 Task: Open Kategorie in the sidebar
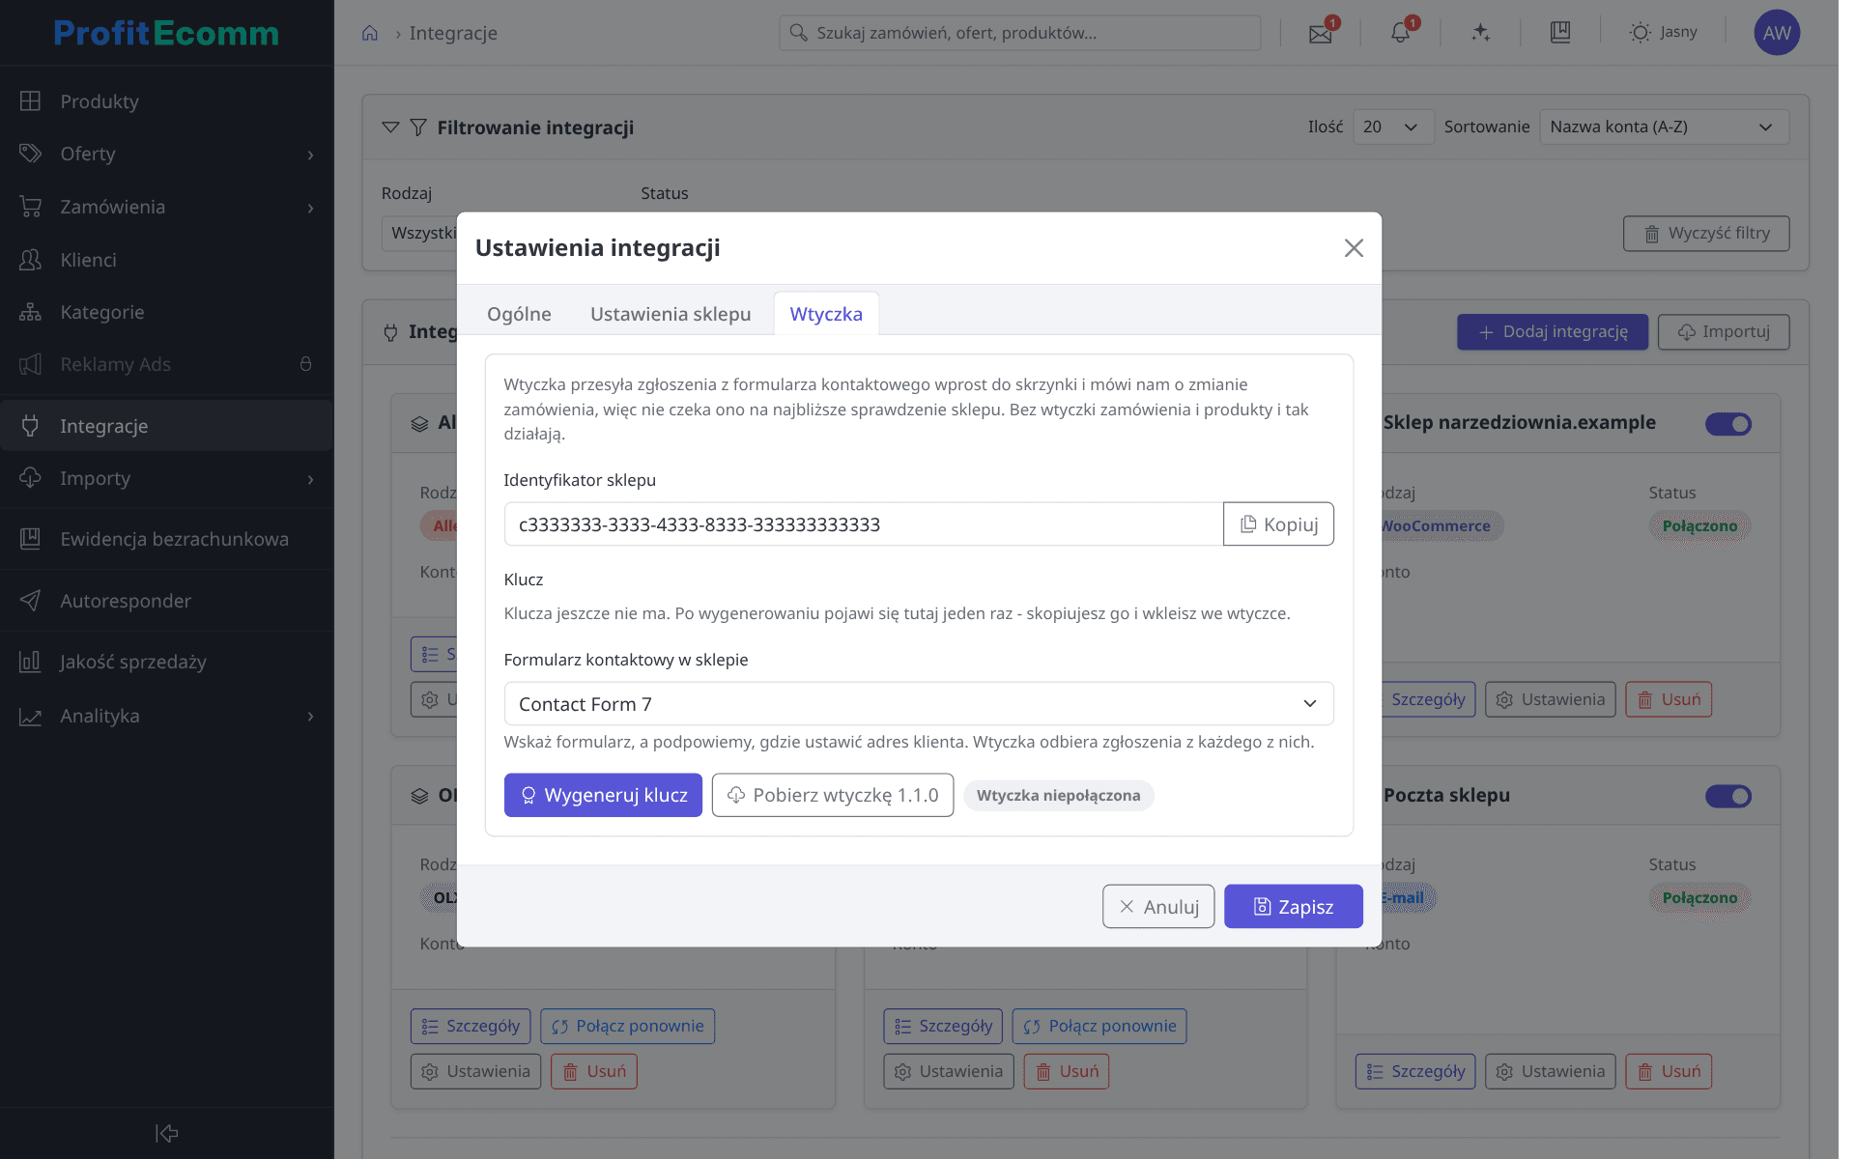click(x=166, y=312)
